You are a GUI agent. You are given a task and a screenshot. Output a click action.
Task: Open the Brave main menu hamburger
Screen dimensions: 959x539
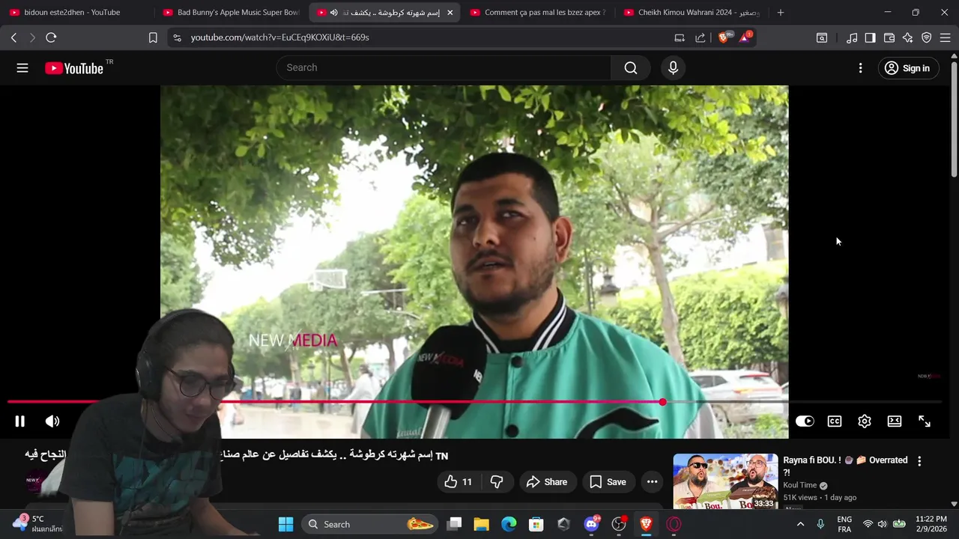(x=946, y=37)
